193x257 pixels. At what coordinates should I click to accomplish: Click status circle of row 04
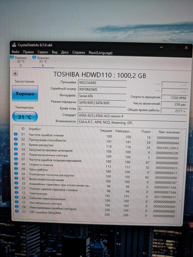[16, 149]
